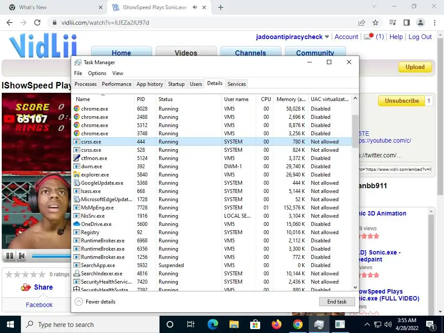Viewport: 444px width, 333px height.
Task: Open Cortana circle icon on the taskbar
Action: point(170,324)
